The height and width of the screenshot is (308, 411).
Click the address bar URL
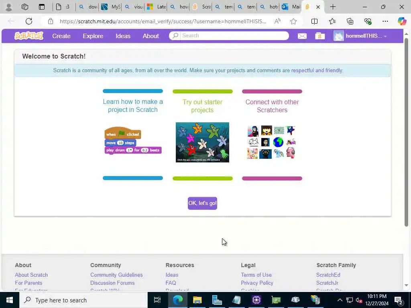[x=163, y=21]
